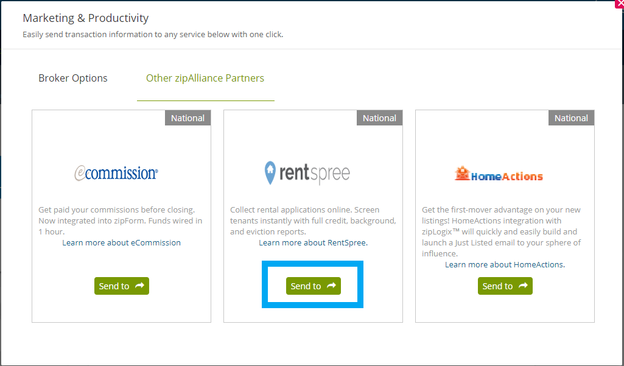Click the HomeActions logo
This screenshot has width=624, height=366.
pyautogui.click(x=499, y=174)
